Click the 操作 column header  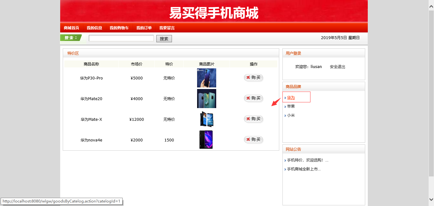click(x=253, y=64)
